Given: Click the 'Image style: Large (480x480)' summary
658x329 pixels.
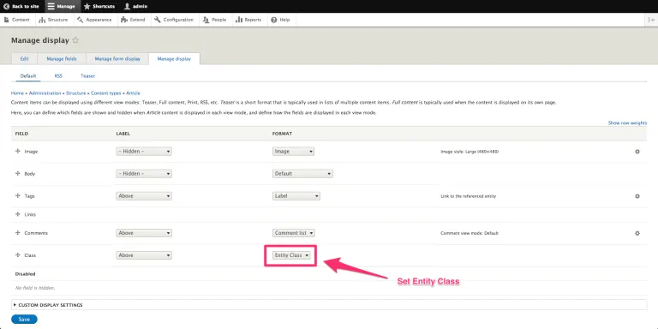Looking at the screenshot, I should pyautogui.click(x=470, y=152).
